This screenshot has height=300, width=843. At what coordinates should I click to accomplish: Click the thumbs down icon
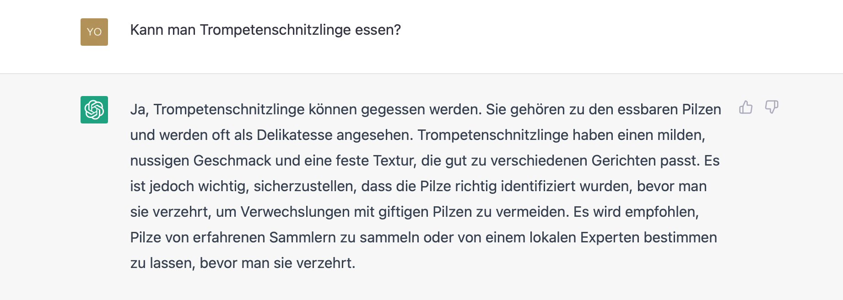point(772,107)
